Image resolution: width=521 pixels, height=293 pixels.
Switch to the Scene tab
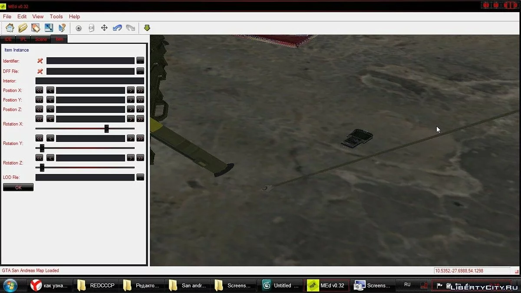point(41,39)
